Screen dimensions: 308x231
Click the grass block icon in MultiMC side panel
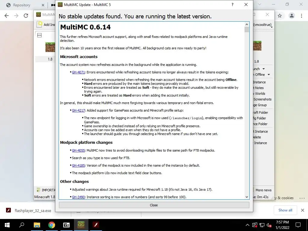coord(257,46)
